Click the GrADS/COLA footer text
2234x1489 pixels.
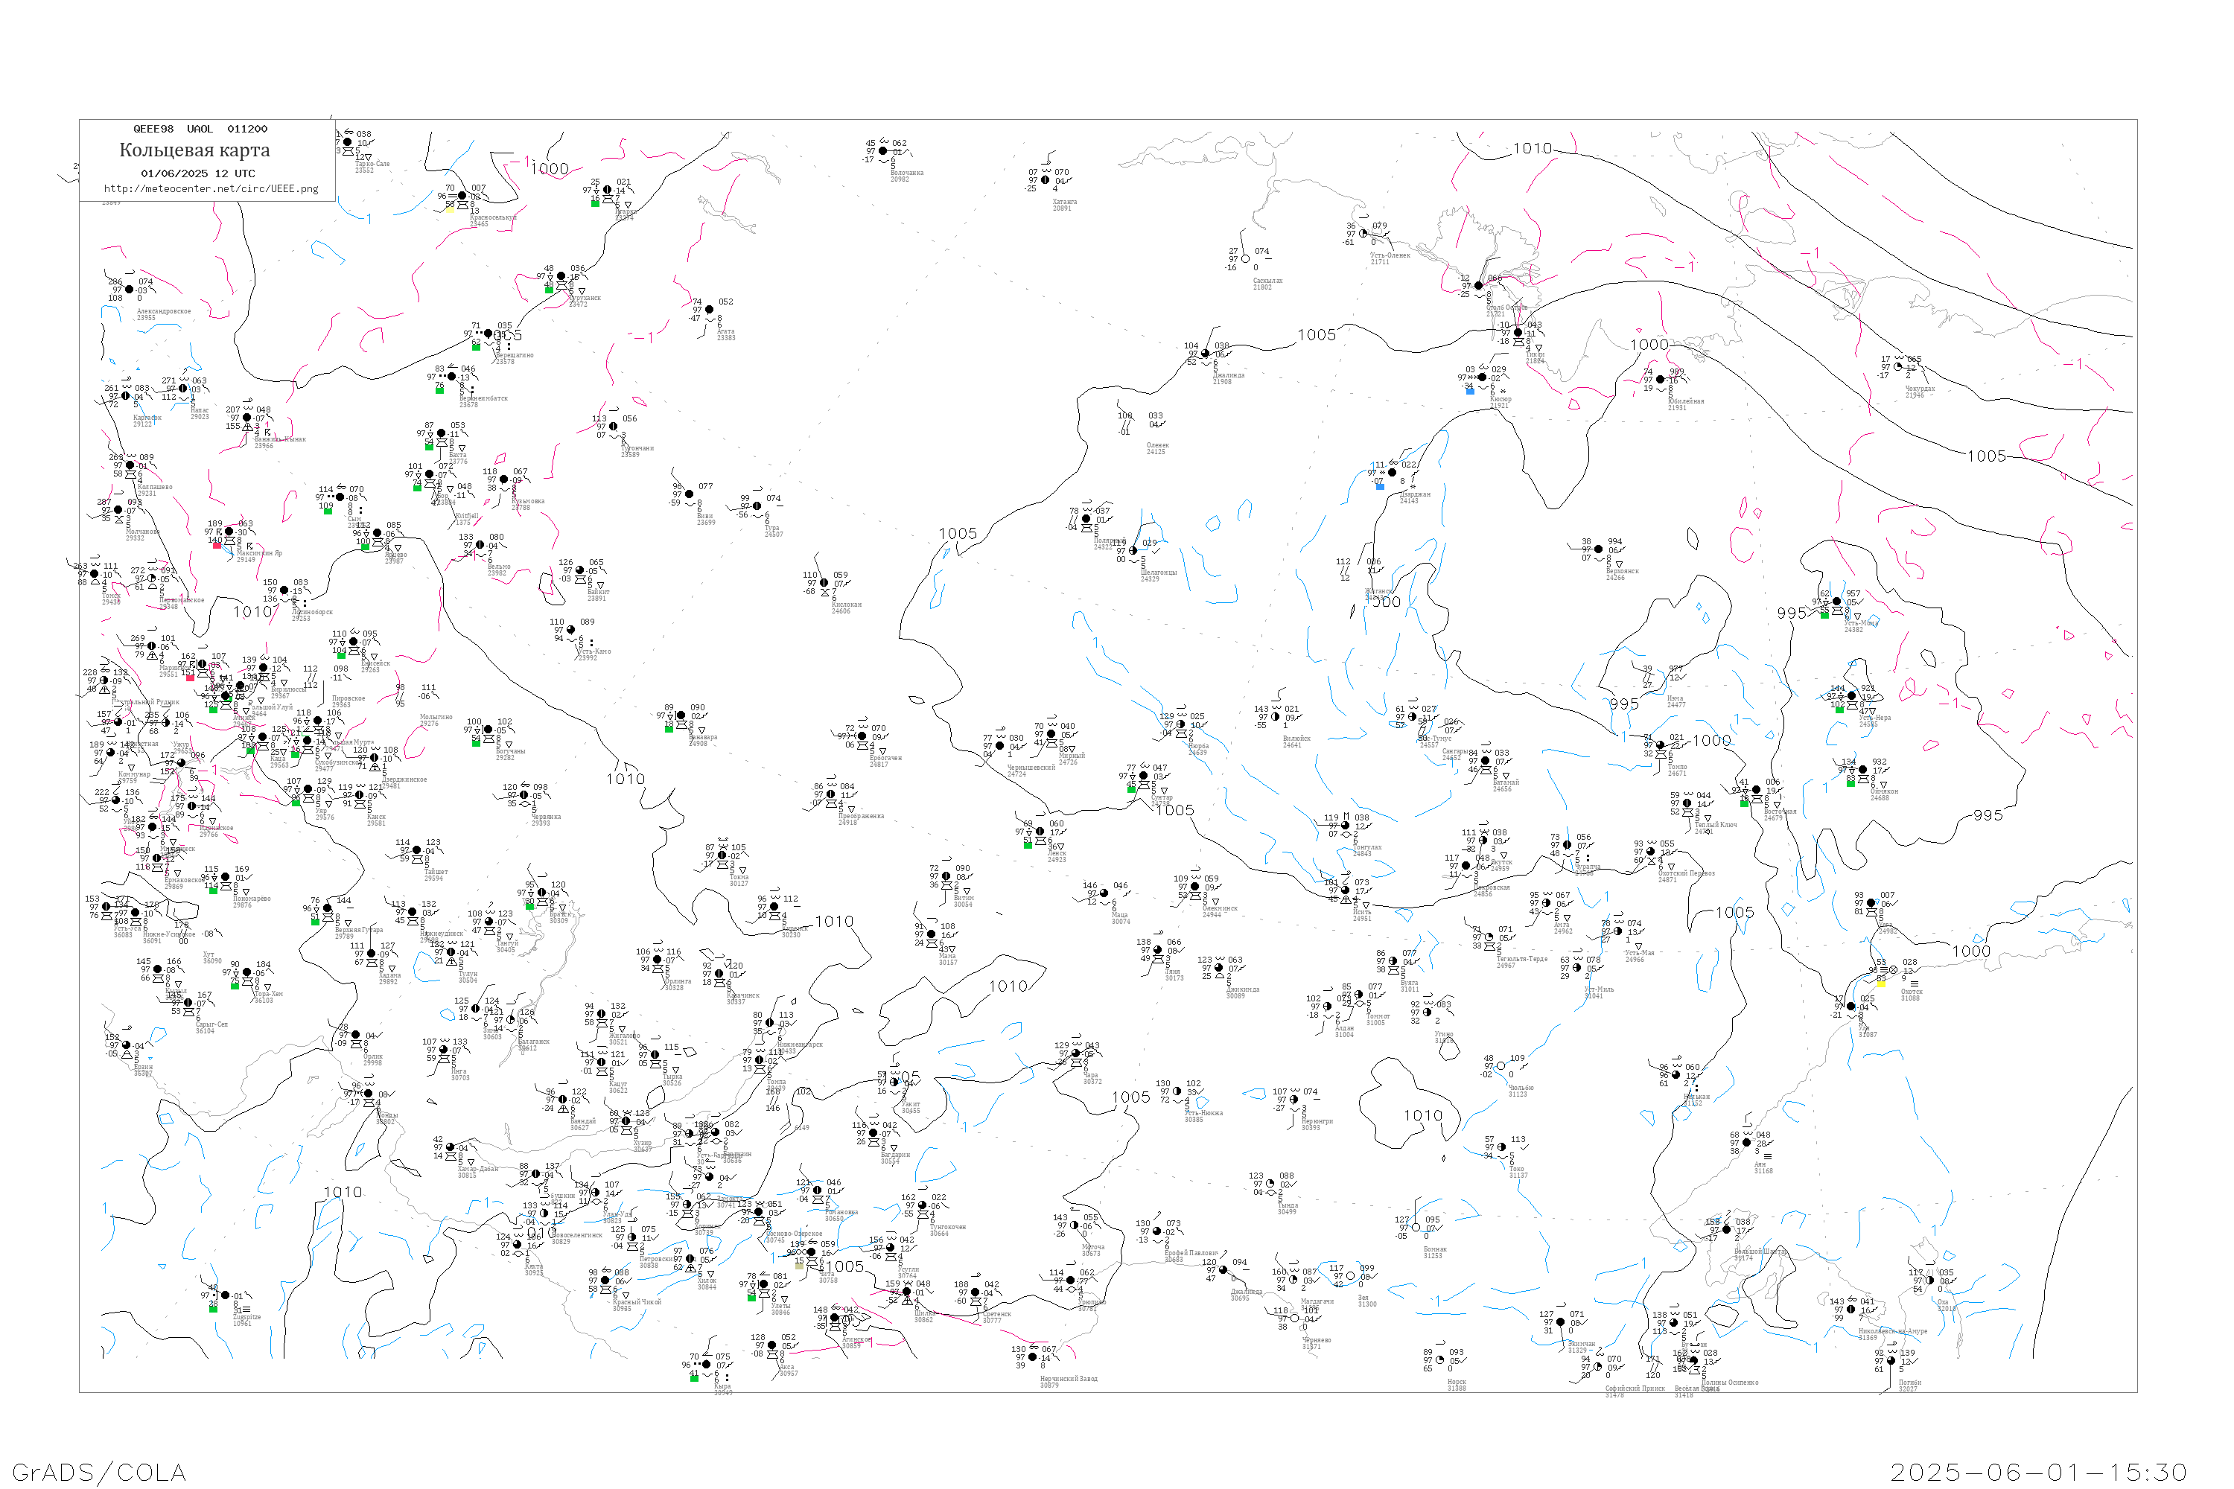[x=99, y=1472]
